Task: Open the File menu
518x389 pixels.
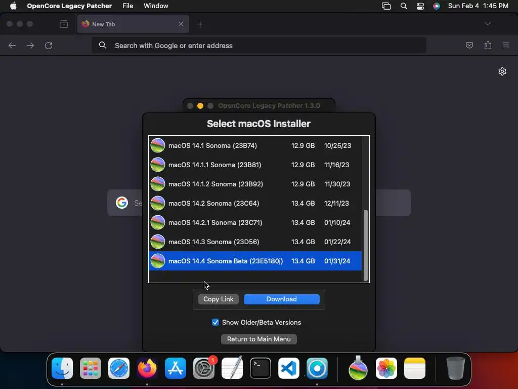Action: [127, 6]
